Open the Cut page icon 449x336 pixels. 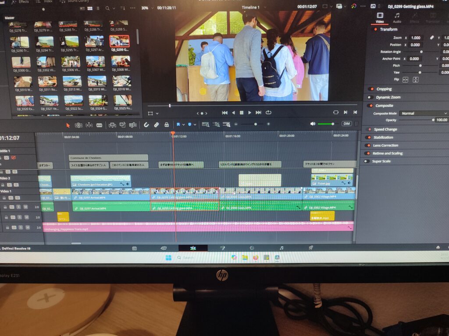(x=163, y=248)
